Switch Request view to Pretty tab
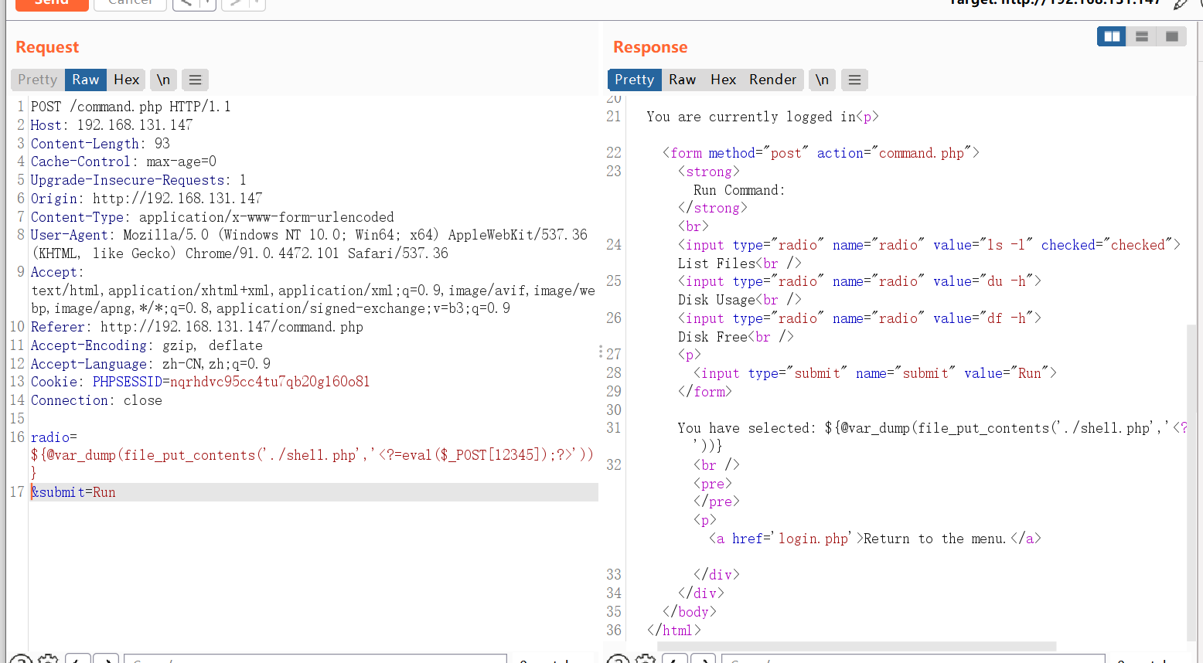Image resolution: width=1203 pixels, height=663 pixels. 38,80
